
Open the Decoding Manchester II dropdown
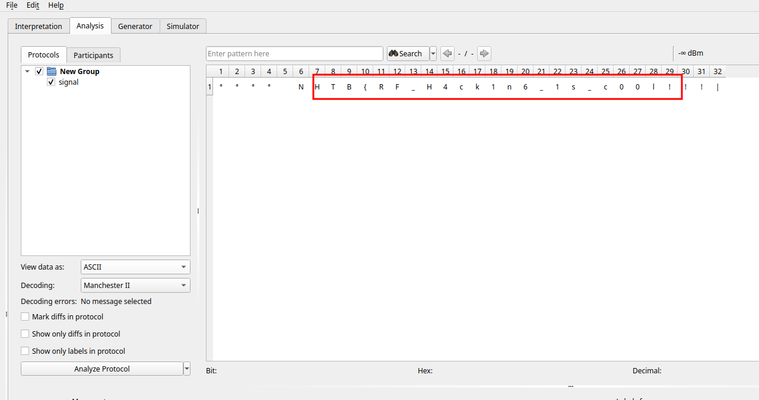coord(135,285)
